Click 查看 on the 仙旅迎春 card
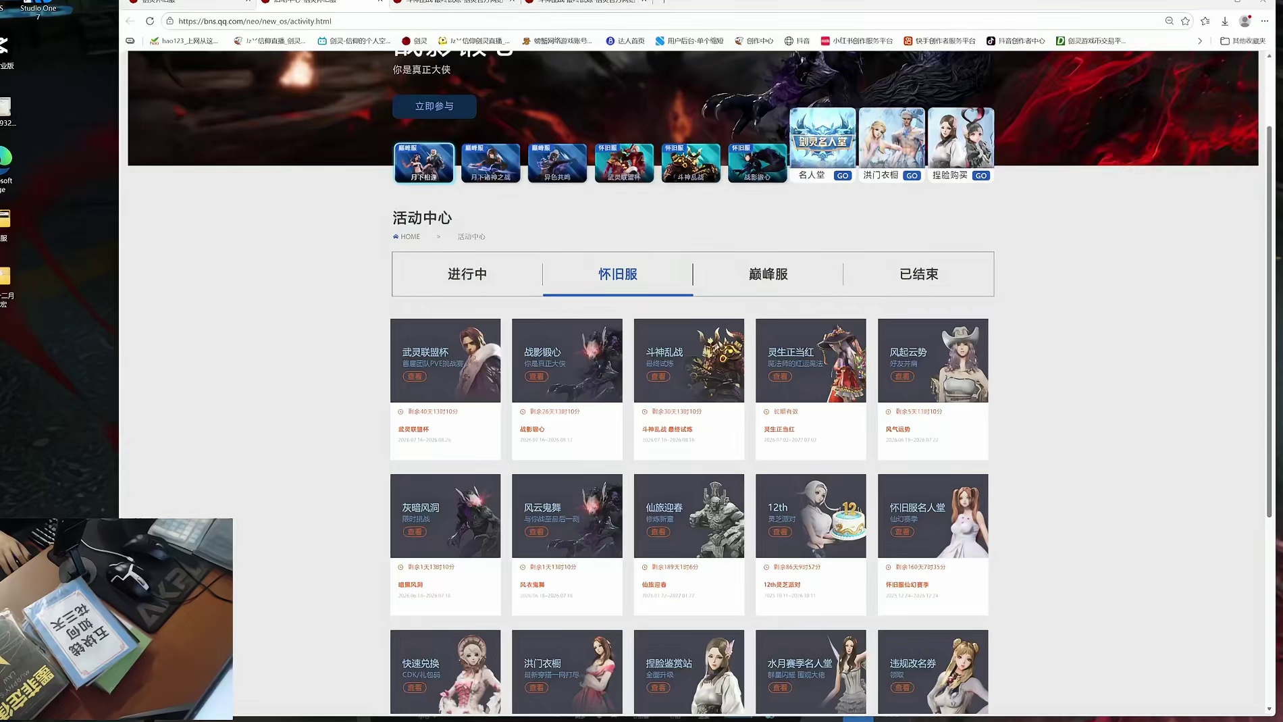This screenshot has height=722, width=1283. (x=658, y=532)
